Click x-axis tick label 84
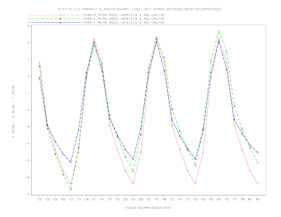The width and height of the screenshot is (281, 217). click(258, 199)
